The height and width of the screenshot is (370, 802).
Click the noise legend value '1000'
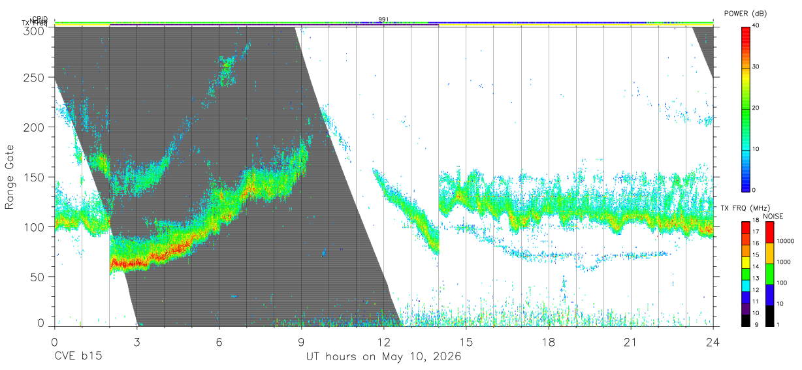click(x=782, y=262)
